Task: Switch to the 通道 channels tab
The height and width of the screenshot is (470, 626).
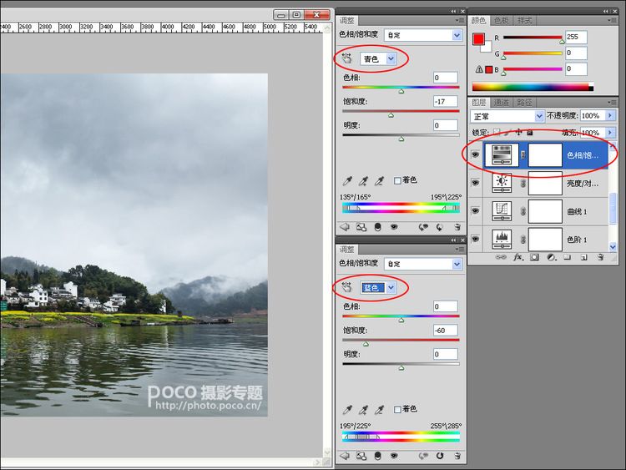Action: pos(501,103)
